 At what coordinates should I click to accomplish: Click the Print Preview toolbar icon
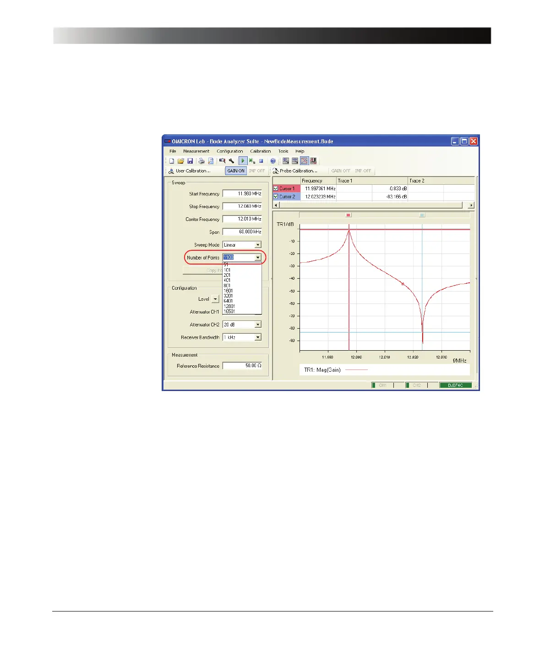(211, 161)
